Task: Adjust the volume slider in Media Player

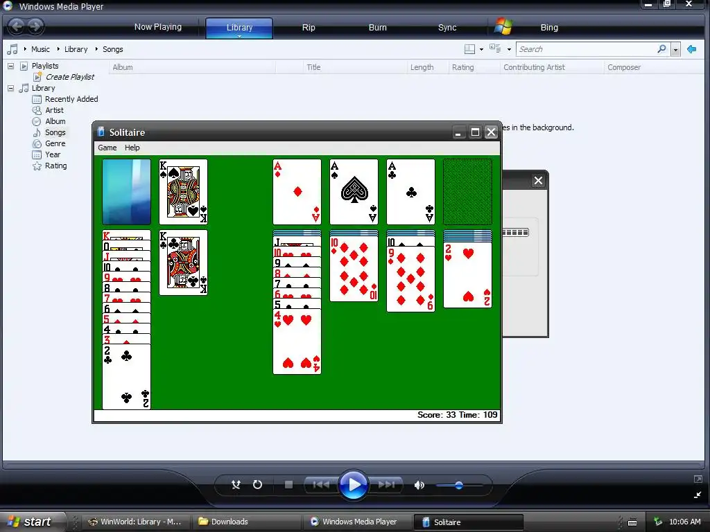Action: point(459,486)
